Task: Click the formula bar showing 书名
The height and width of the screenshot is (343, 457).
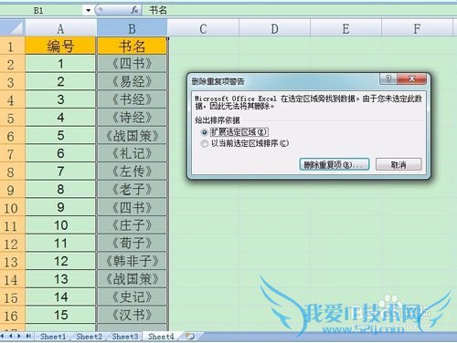Action: (x=300, y=10)
